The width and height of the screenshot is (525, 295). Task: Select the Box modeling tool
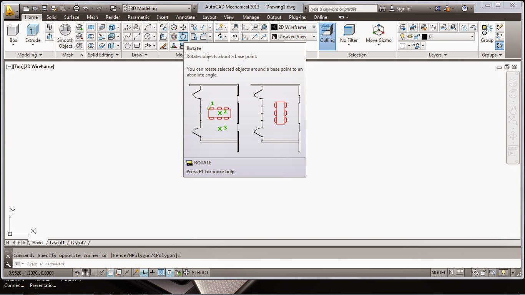coord(13,34)
